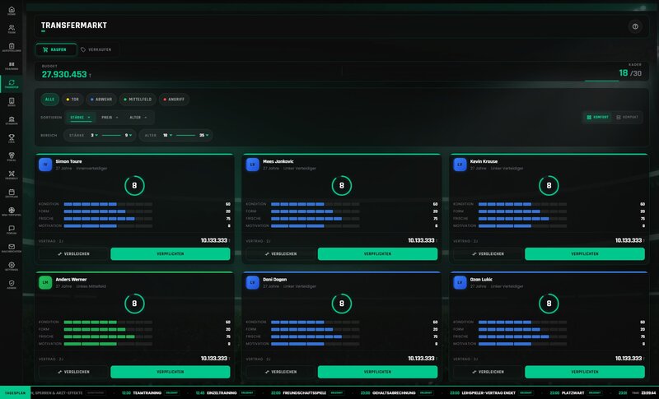Open minimum Stärke dropdown showing 3
659x399 pixels.
tap(95, 135)
